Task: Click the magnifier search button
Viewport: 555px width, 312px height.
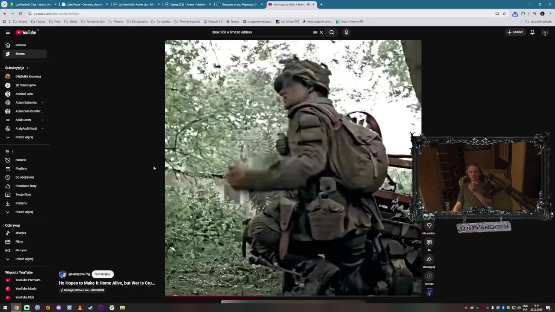Action: [x=332, y=32]
